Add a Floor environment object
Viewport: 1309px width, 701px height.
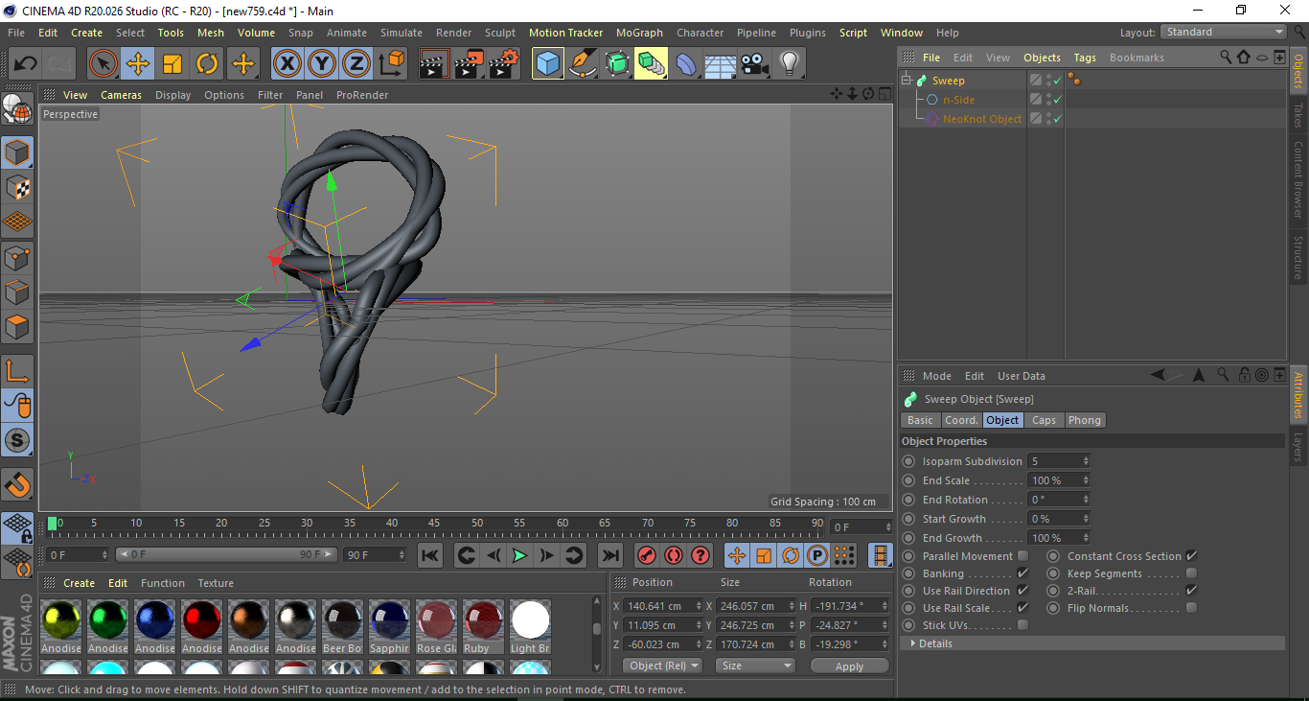click(x=721, y=64)
